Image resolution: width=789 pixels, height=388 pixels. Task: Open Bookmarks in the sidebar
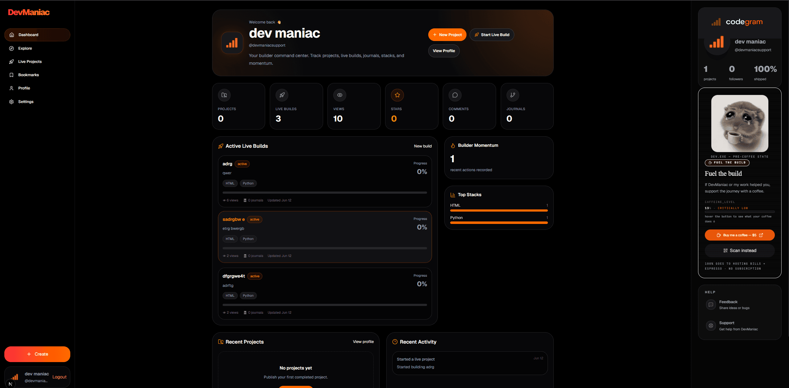(x=37, y=75)
